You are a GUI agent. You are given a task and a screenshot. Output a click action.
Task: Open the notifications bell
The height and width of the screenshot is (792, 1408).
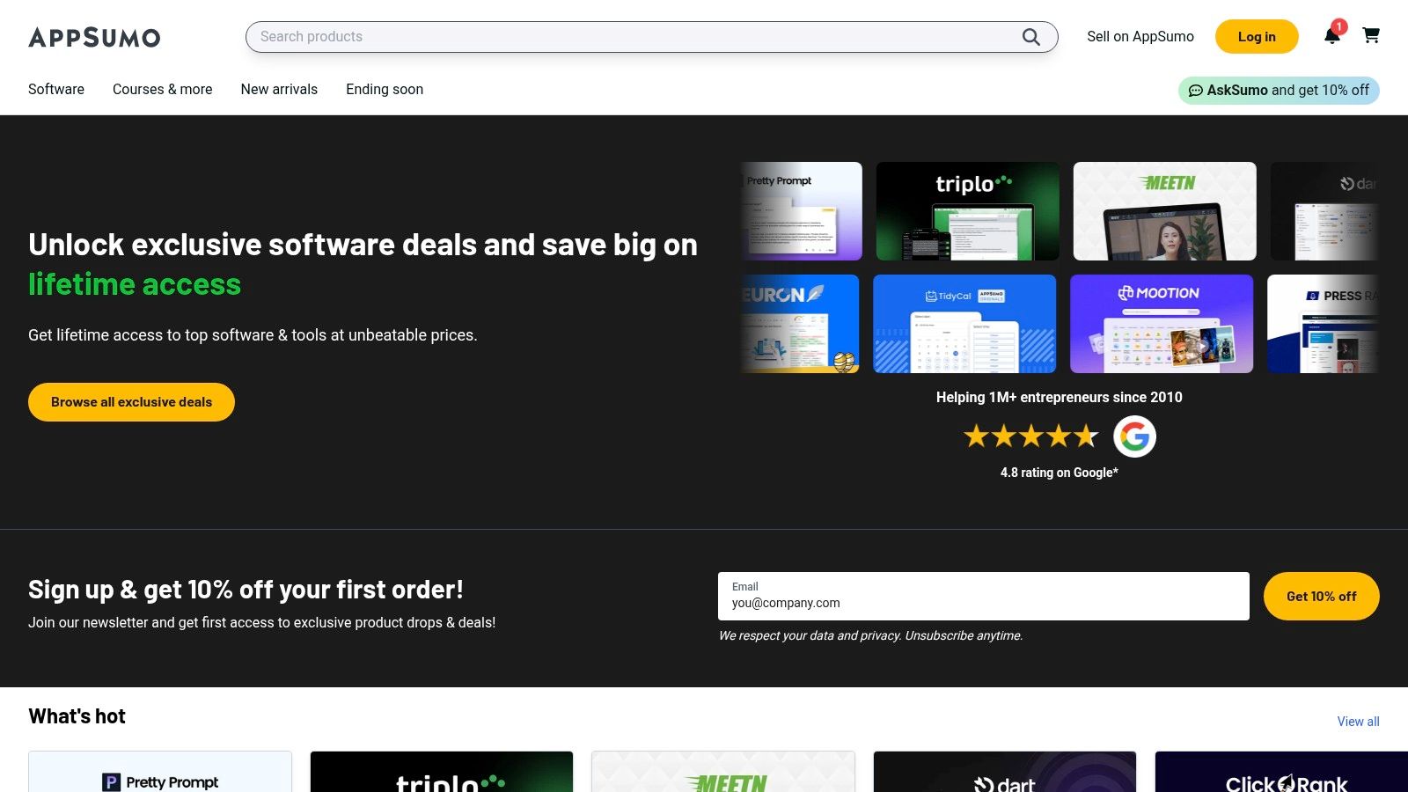pyautogui.click(x=1332, y=36)
